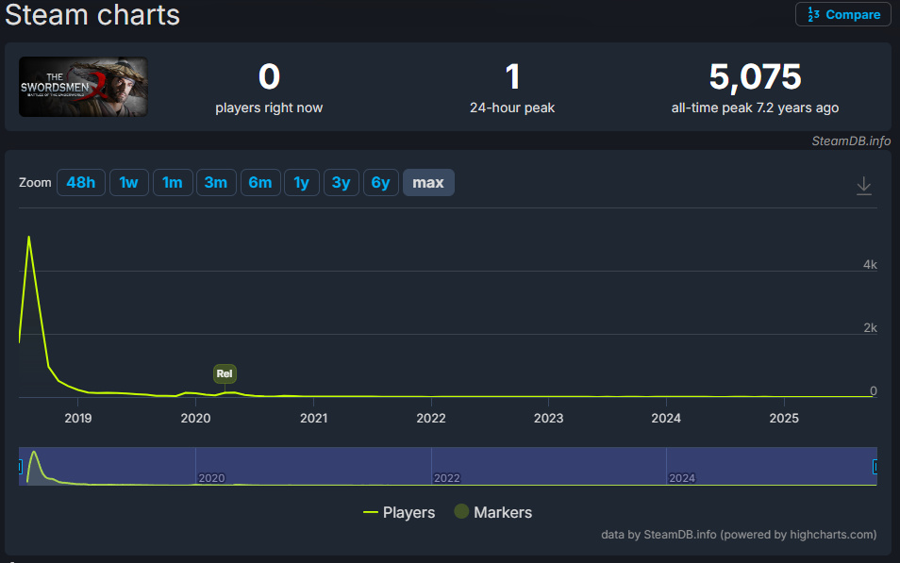Click the right navigator range handle

pyautogui.click(x=875, y=467)
